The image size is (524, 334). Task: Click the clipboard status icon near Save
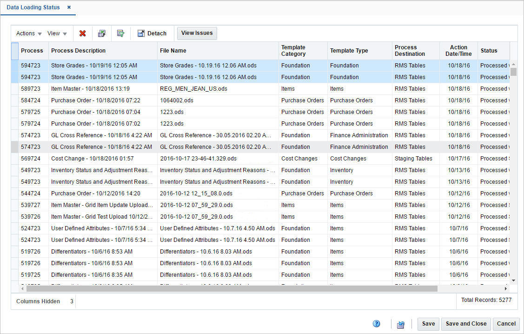coord(400,324)
